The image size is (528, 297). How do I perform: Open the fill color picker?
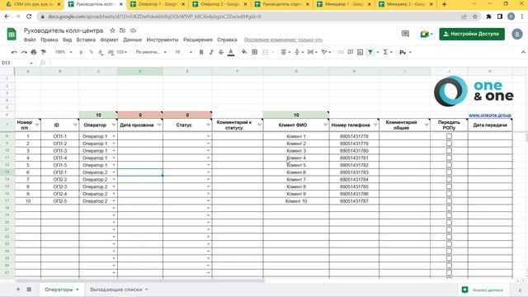click(x=244, y=52)
